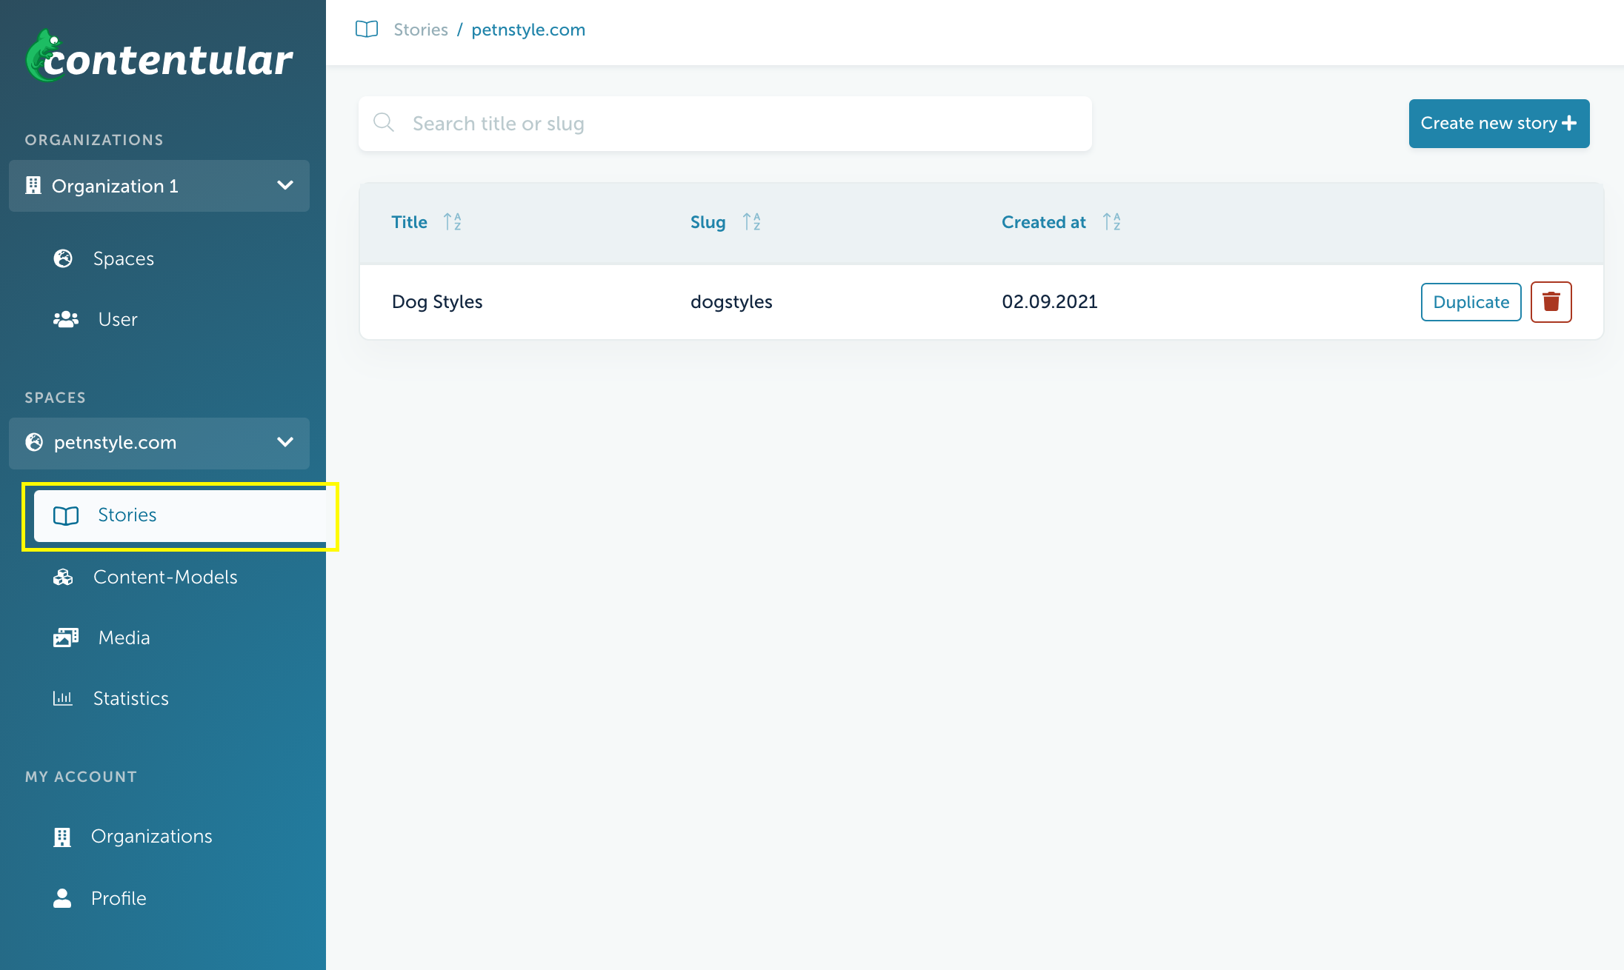Delete Dog Styles with the trash icon
The height and width of the screenshot is (970, 1624).
click(x=1551, y=302)
